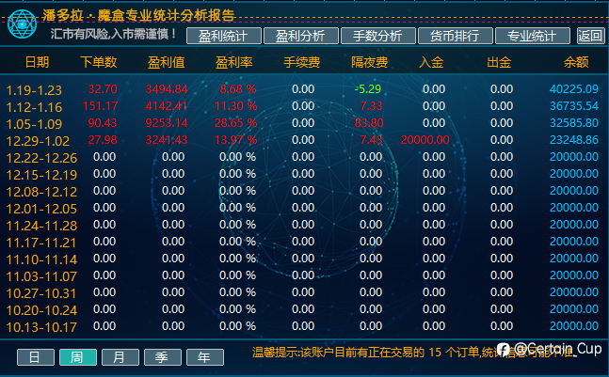609x377 pixels.
Task: Show the 货币排行 tab
Action: (x=455, y=36)
